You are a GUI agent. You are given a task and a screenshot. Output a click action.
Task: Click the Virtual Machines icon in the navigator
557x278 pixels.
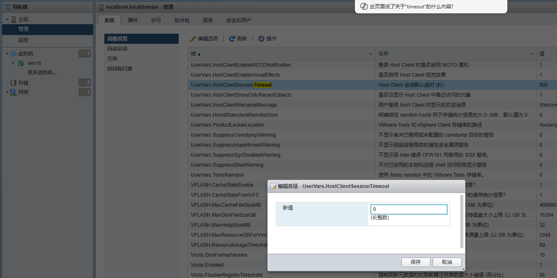13,53
